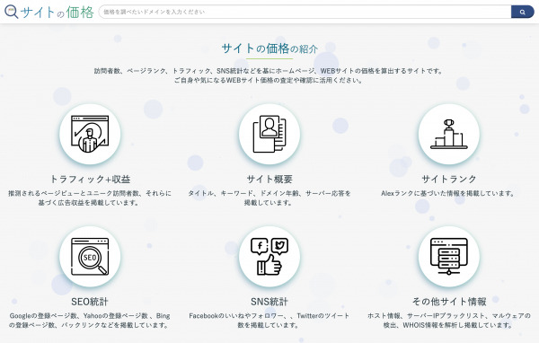This screenshot has width=539, height=343.
Task: Click the Google Yahoo Bing pages description
Action: pyautogui.click(x=90, y=321)
